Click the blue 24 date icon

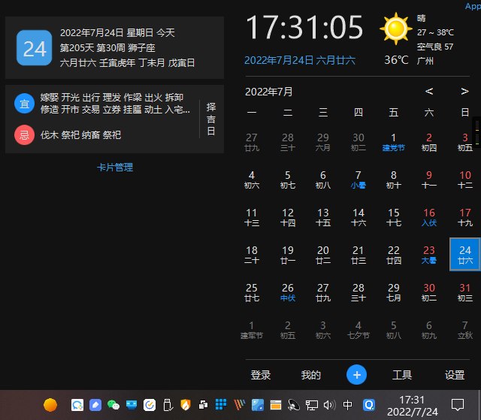[x=34, y=48]
